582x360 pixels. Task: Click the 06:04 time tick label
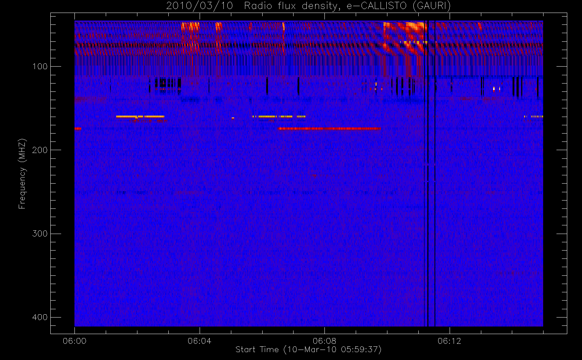[x=200, y=341]
